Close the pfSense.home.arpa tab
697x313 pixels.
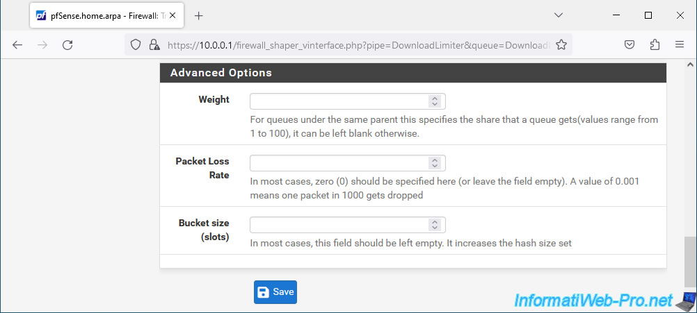click(173, 15)
